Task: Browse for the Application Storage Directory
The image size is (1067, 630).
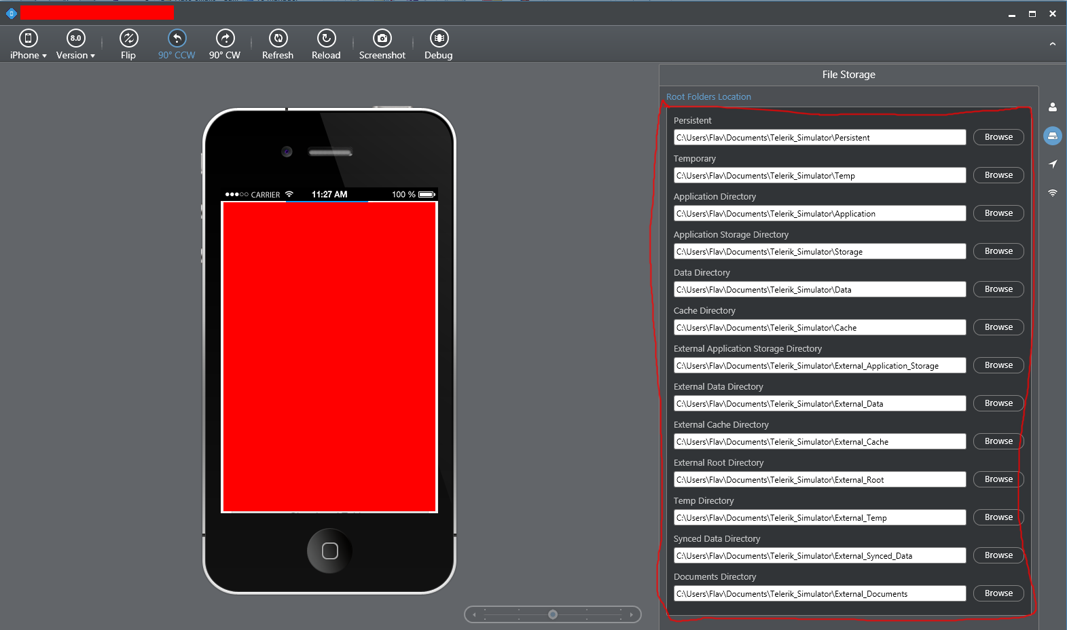Action: [x=998, y=251]
